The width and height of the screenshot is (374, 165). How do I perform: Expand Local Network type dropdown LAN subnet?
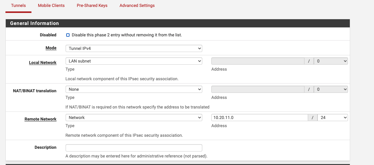[134, 61]
